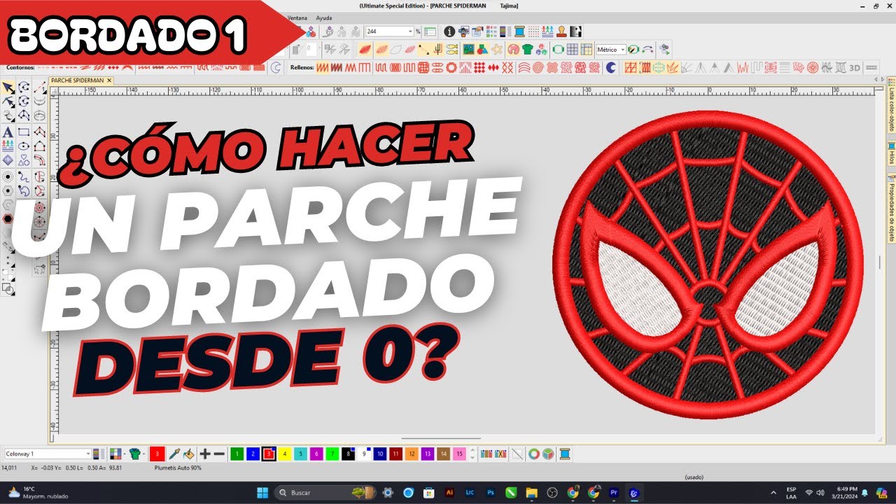Click the color wheel ring icon
Screen dimensions: 896x504
534,454
